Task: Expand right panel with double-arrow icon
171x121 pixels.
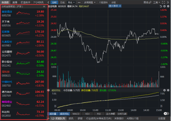Action: [x=168, y=2]
